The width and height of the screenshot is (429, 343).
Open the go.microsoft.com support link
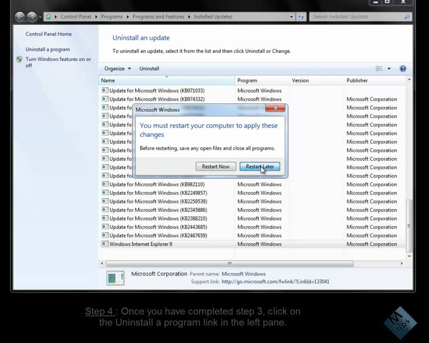point(276,282)
